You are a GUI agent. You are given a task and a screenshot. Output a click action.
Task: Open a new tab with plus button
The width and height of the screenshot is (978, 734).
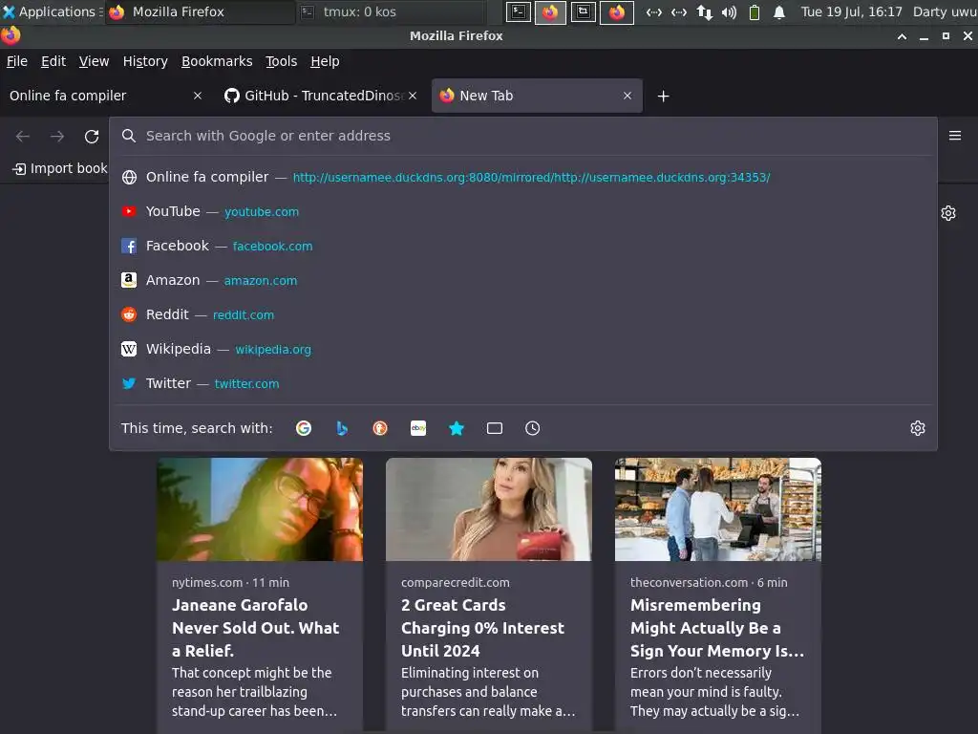[x=663, y=97]
